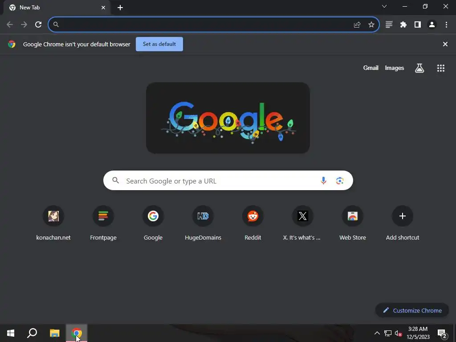Focus the address bar
456x342 pixels.
click(x=214, y=24)
